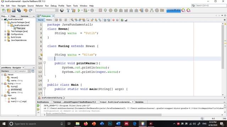The width and height of the screenshot is (227, 127).
Task: Open the Tools menu
Action: point(76,6)
